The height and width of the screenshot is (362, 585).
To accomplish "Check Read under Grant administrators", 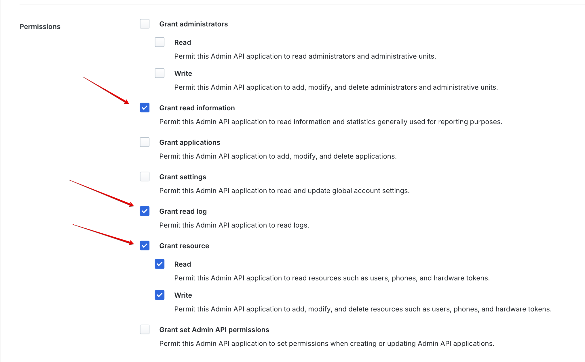I will 159,42.
